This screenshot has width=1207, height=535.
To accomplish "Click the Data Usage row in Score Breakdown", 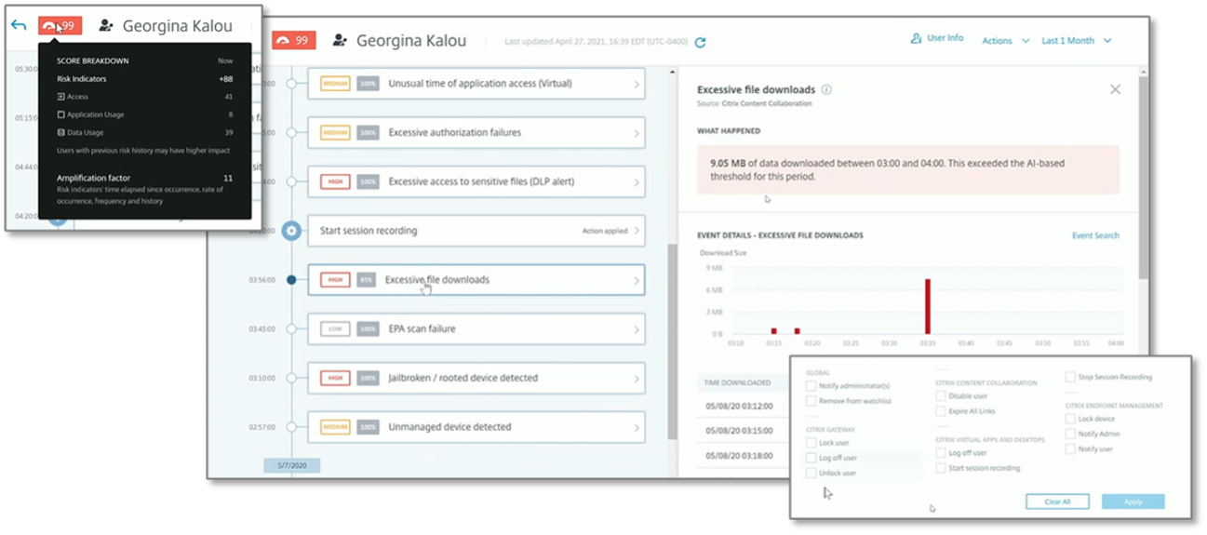I will click(x=145, y=132).
